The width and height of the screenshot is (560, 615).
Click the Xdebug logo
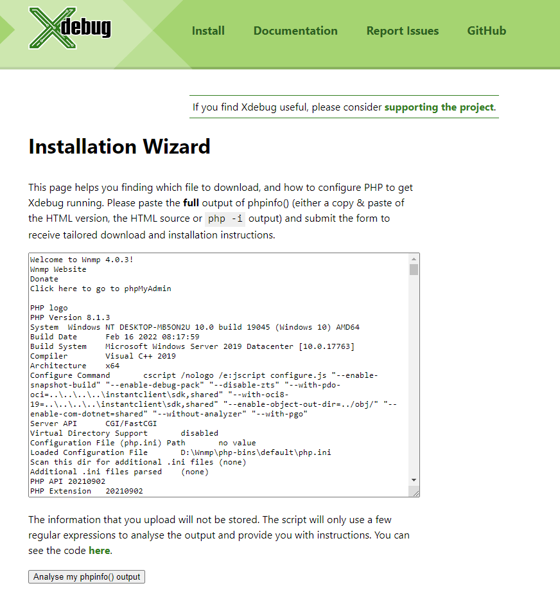[70, 28]
